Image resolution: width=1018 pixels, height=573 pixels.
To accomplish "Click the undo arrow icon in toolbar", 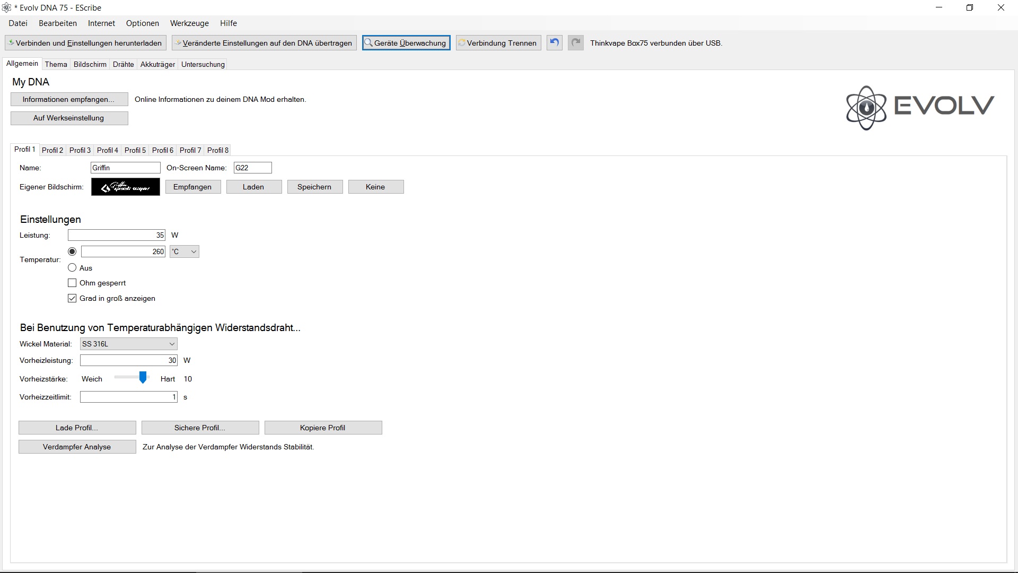I will [554, 42].
